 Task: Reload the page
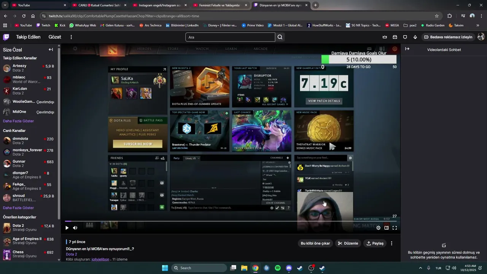tap(24, 16)
